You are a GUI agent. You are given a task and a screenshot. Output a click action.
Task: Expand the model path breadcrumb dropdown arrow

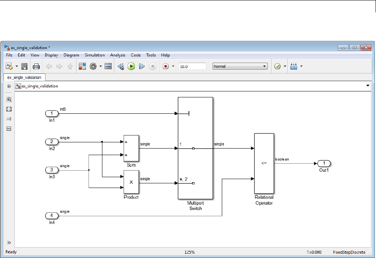pyautogui.click(x=367, y=86)
